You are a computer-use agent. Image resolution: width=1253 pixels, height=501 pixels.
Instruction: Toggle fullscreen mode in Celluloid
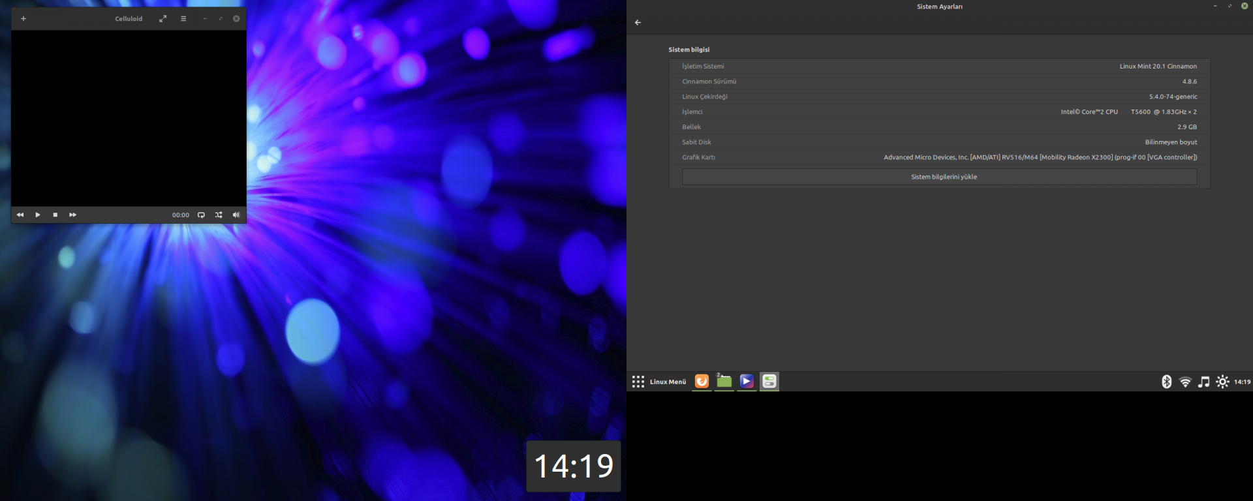pos(163,19)
